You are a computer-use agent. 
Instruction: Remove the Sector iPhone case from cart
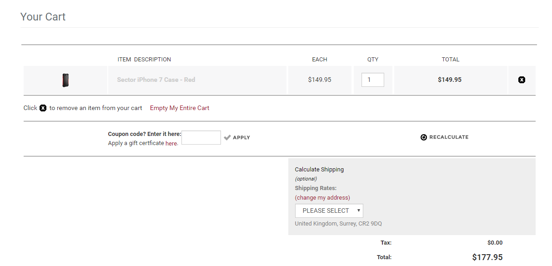point(522,80)
